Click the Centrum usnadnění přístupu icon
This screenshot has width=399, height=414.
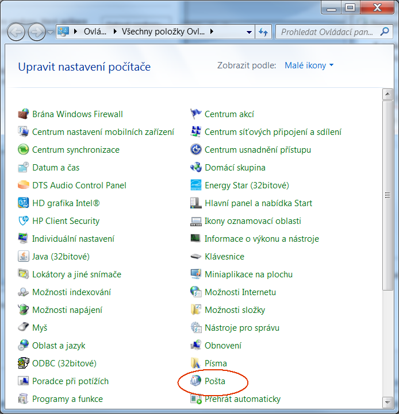(x=196, y=150)
